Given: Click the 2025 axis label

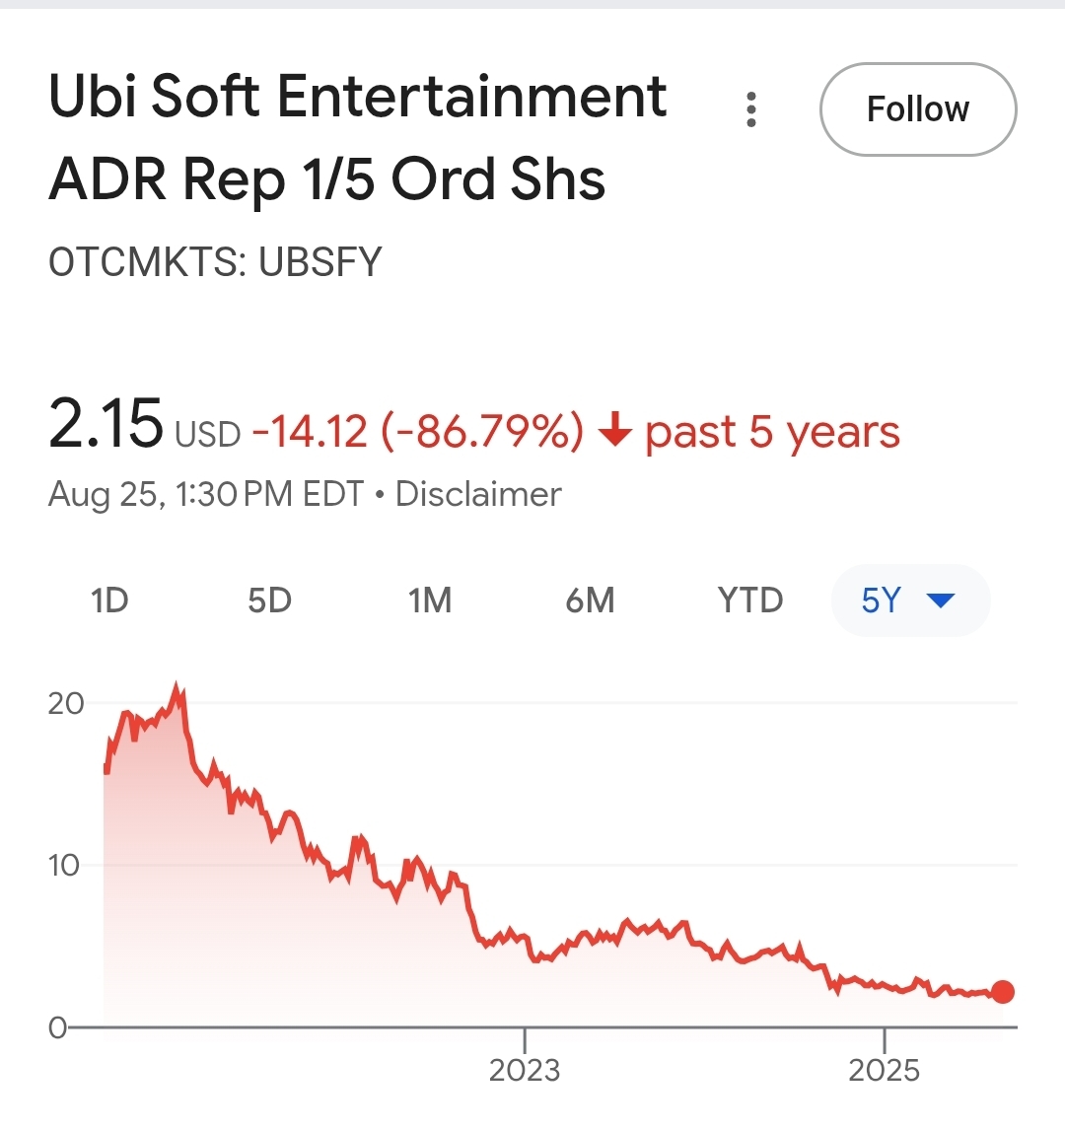Looking at the screenshot, I should pos(884,1071).
